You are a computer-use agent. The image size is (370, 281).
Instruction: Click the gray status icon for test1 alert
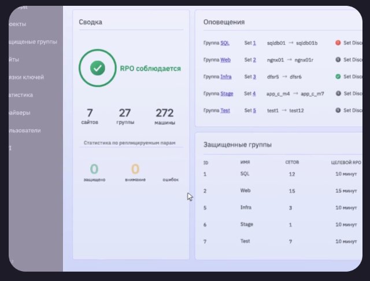pos(338,110)
